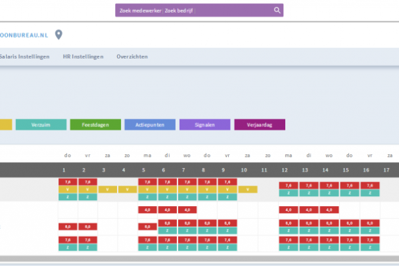This screenshot has width=399, height=266.
Task: Click the red 4,0 block on day 5
Action: (147, 210)
